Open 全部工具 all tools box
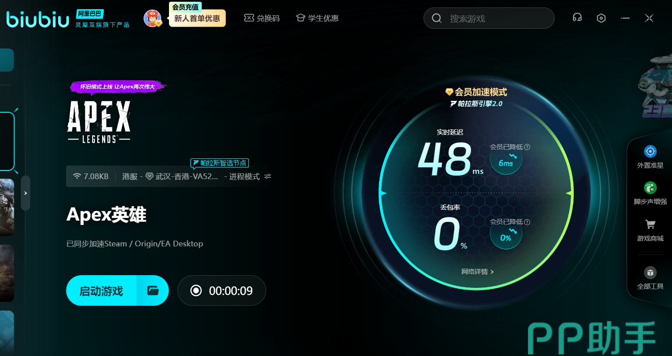This screenshot has height=356, width=672. click(650, 273)
